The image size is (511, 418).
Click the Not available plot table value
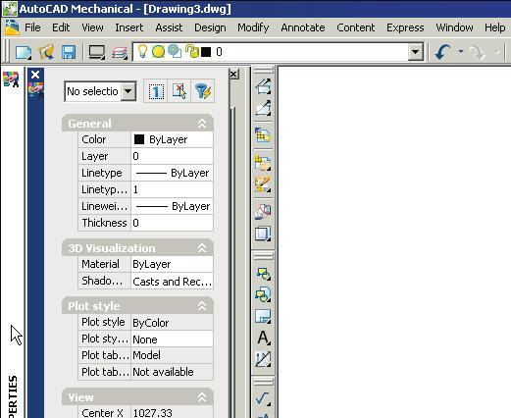[x=172, y=372]
